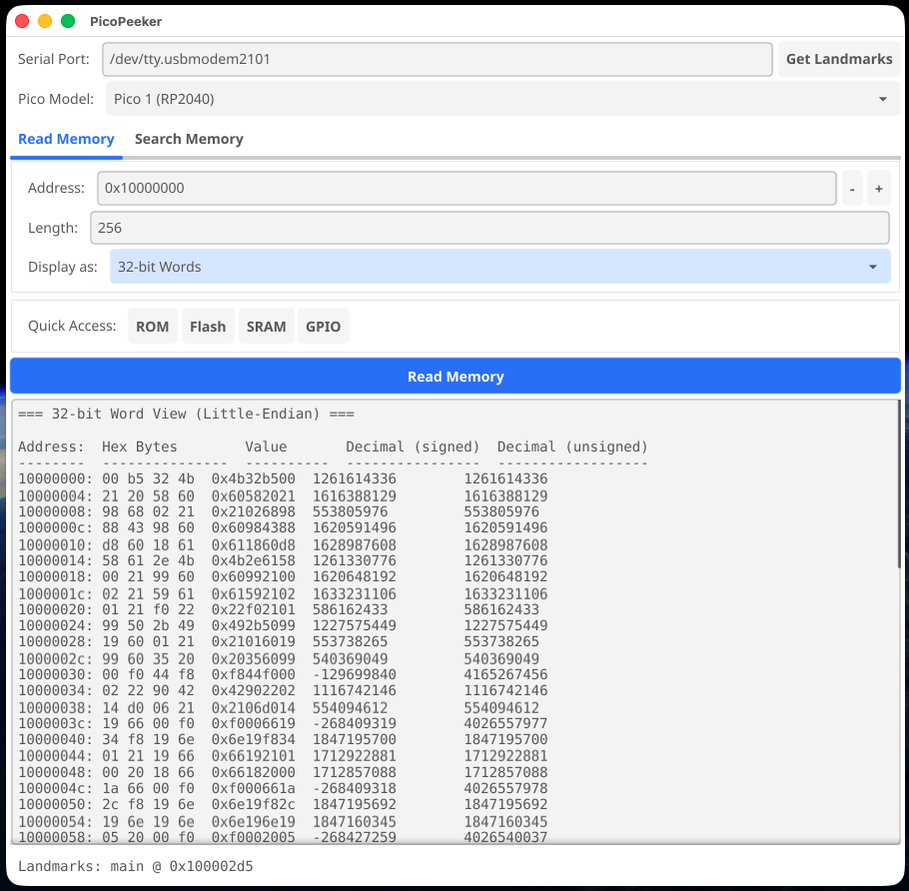Click the 10000000 address row
909x891 pixels.
[x=283, y=478]
